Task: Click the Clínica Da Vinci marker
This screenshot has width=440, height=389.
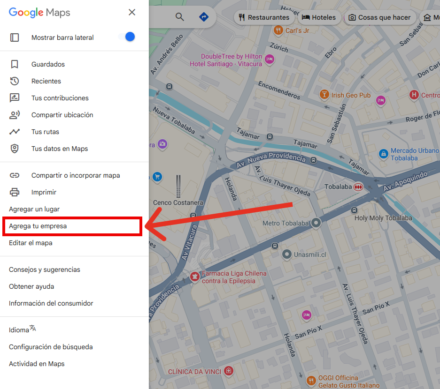Action: pyautogui.click(x=229, y=371)
